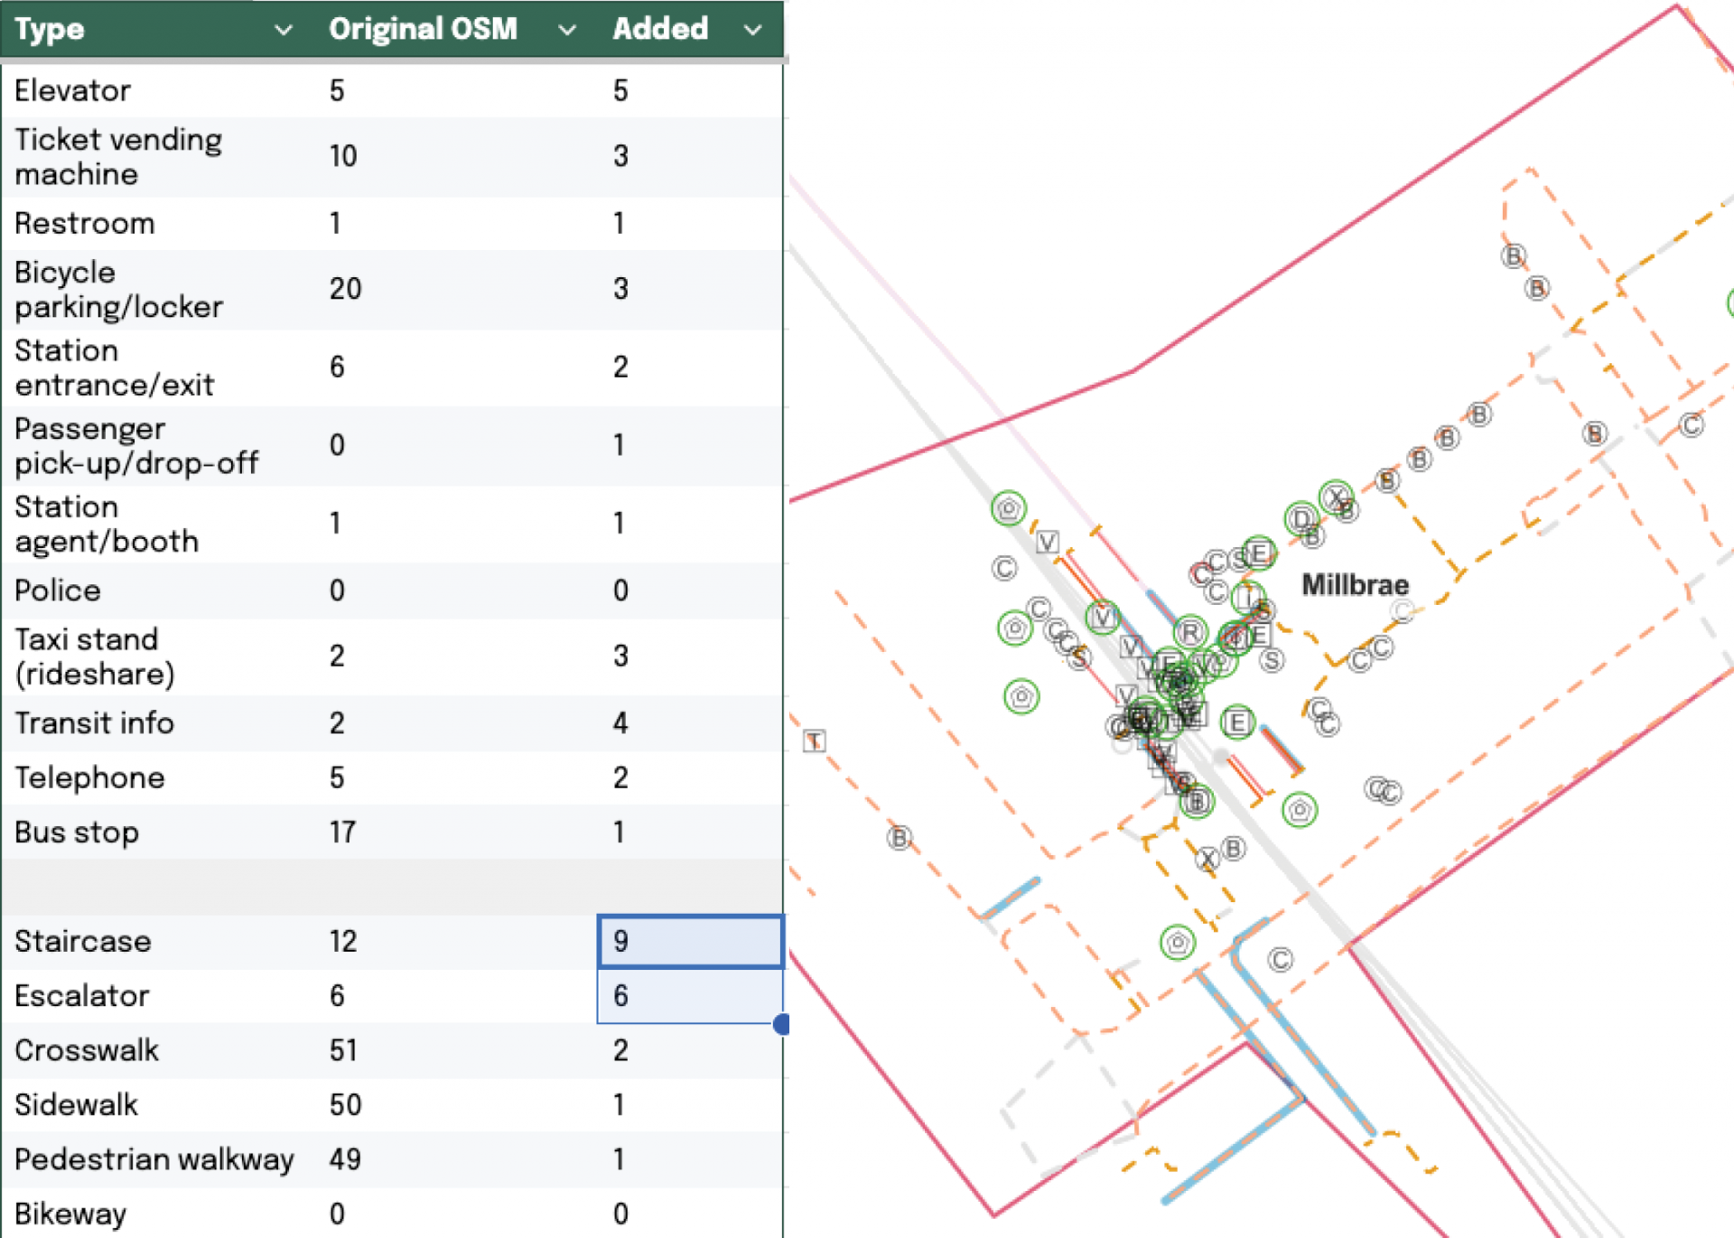1734x1238 pixels.
Task: Click the square T marker on map
Action: click(815, 741)
